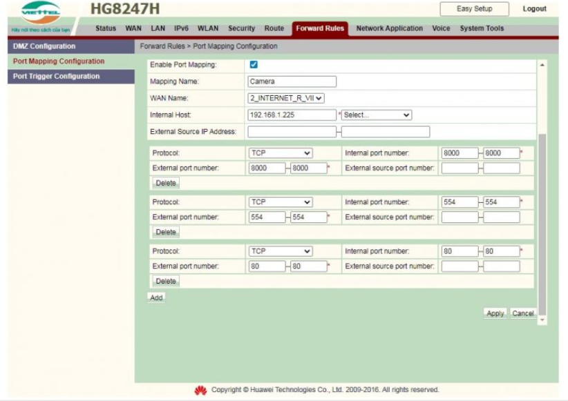Click the Huawei logo in footer

200,390
